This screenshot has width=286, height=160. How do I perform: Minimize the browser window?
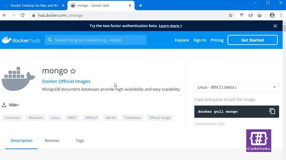pos(255,3)
